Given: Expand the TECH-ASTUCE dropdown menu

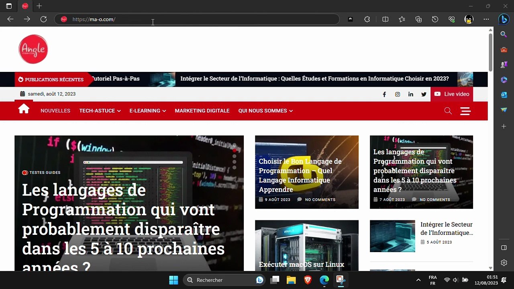Looking at the screenshot, I should (100, 111).
